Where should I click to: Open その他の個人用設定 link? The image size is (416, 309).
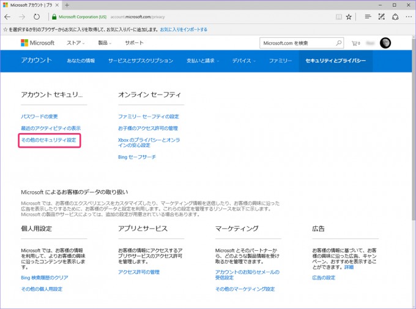click(x=42, y=289)
